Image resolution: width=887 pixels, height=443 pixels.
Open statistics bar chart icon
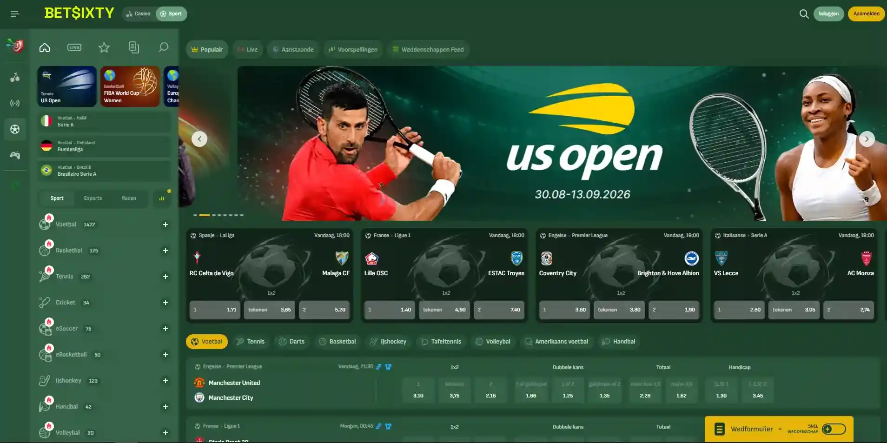click(162, 198)
